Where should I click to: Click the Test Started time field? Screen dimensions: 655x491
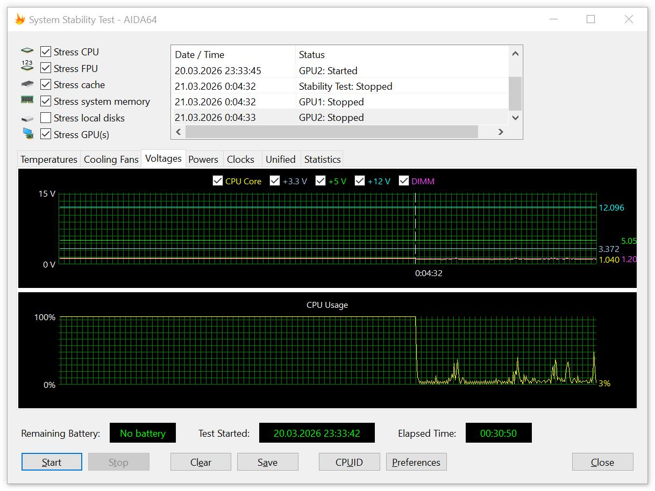[x=317, y=433]
